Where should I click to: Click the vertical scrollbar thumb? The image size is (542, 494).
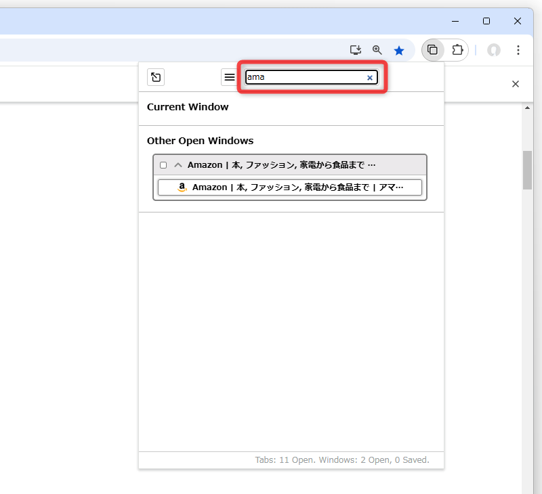(x=527, y=170)
